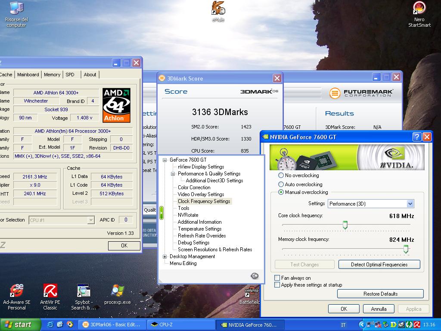Click Annulla to cancel NVIDIA dialog

pos(379,309)
